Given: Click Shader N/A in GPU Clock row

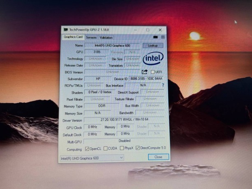Looking at the screenshot, I should 157,126.
